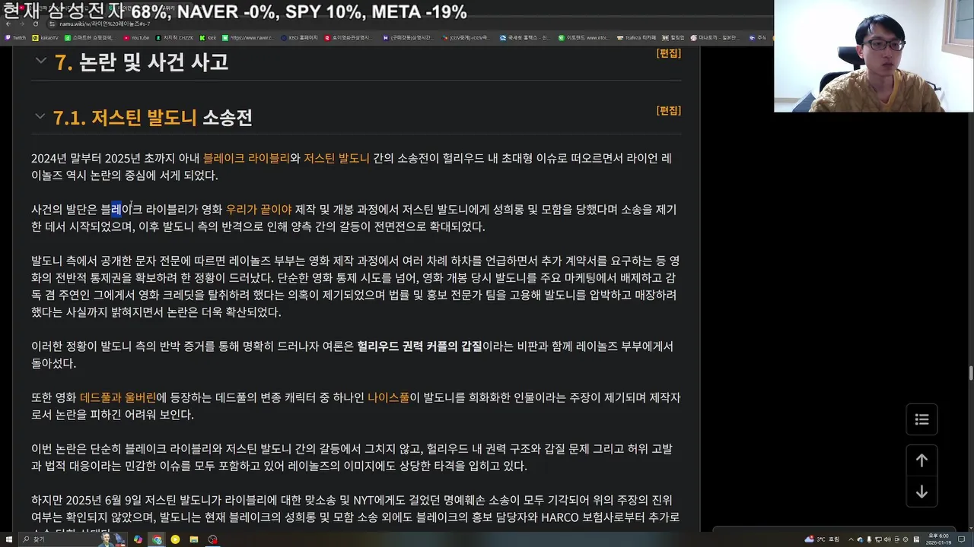This screenshot has height=547, width=974.
Task: Open the KBO 홈페이지 bookmark
Action: point(299,37)
